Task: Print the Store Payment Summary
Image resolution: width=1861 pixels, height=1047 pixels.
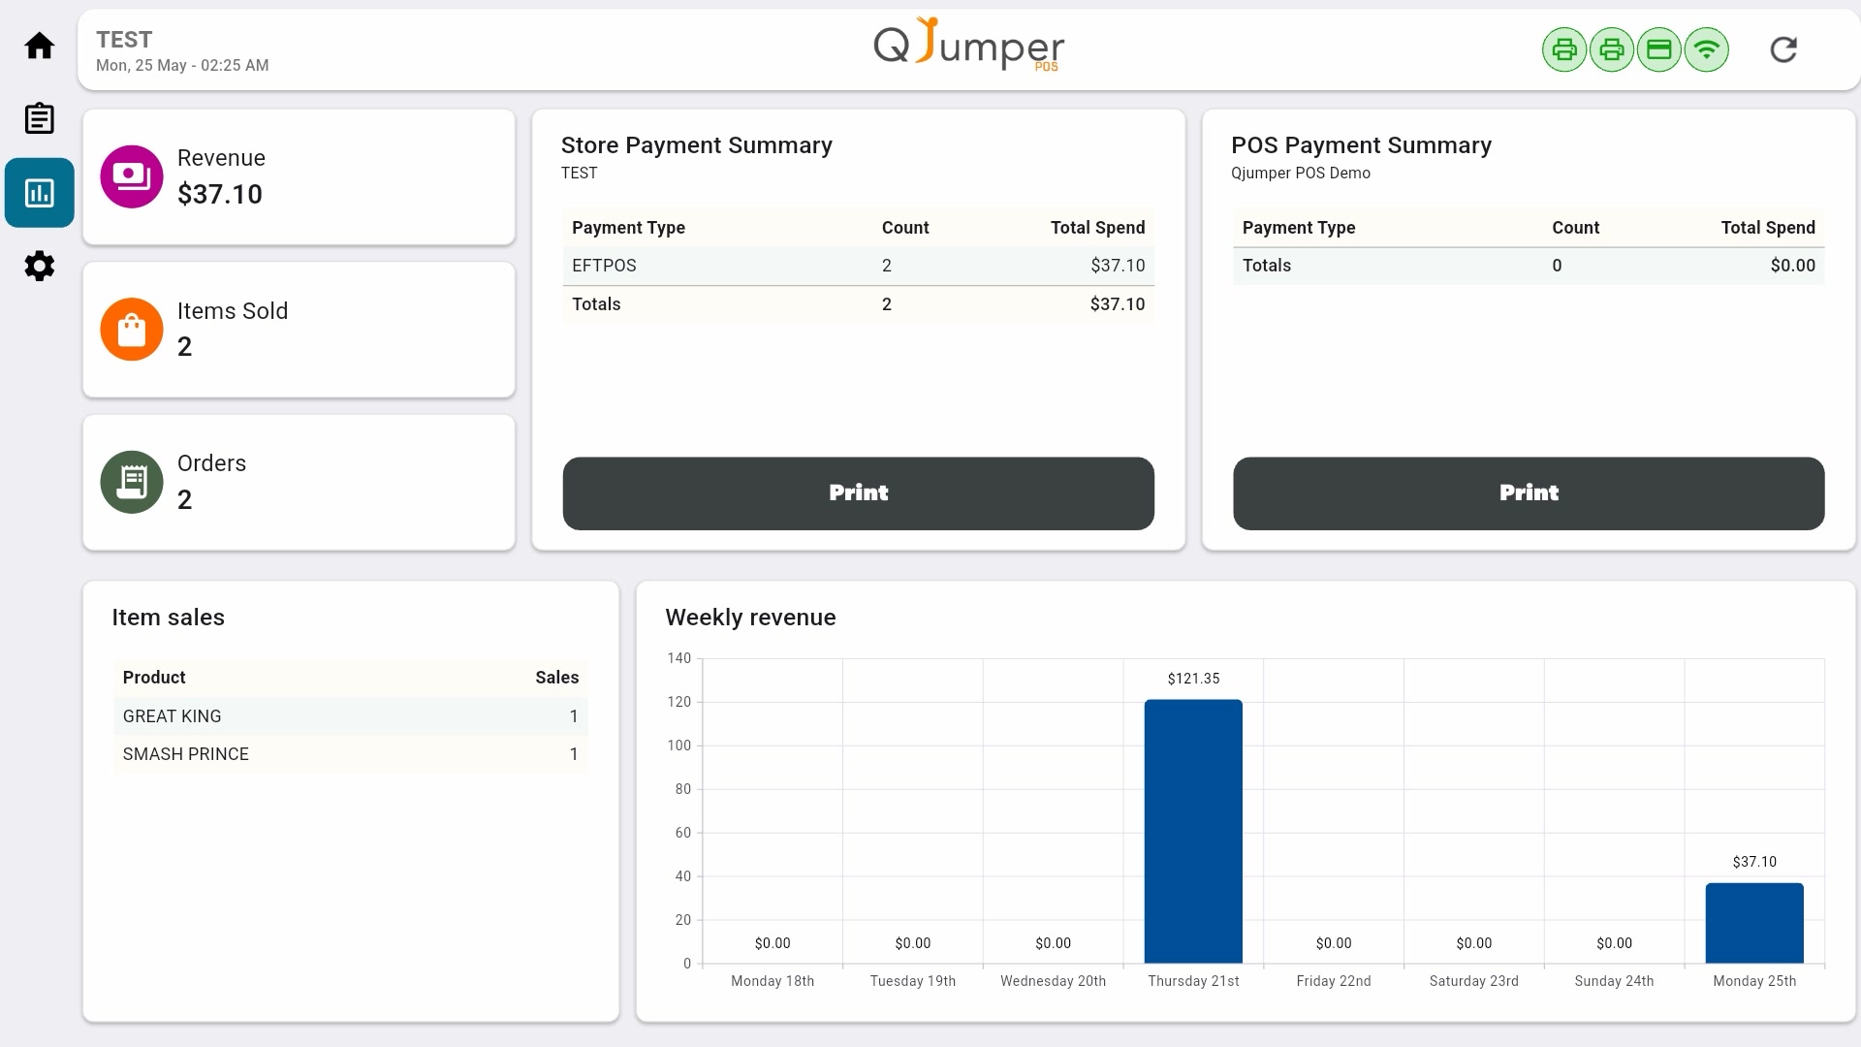Action: (x=859, y=493)
